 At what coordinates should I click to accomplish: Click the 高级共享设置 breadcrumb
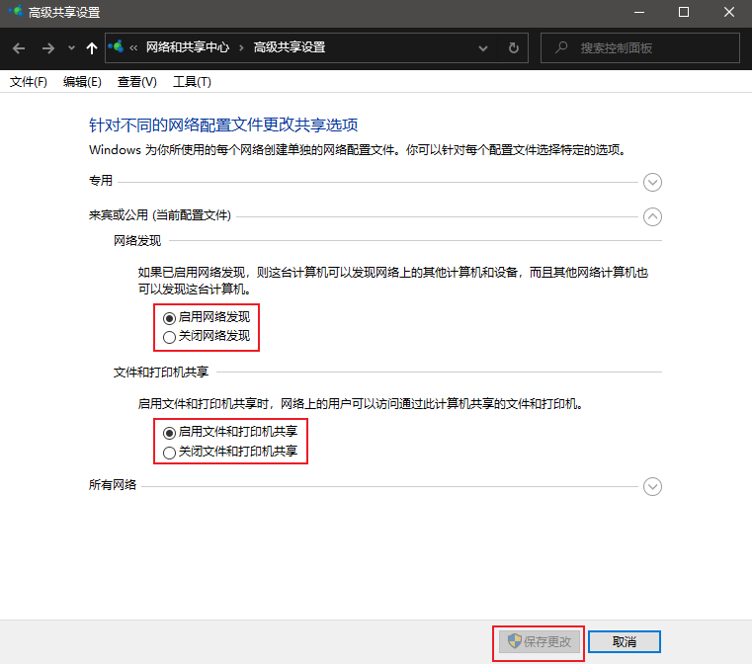(290, 47)
